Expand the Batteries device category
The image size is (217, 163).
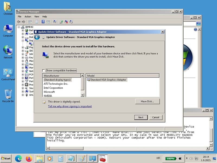23,30
